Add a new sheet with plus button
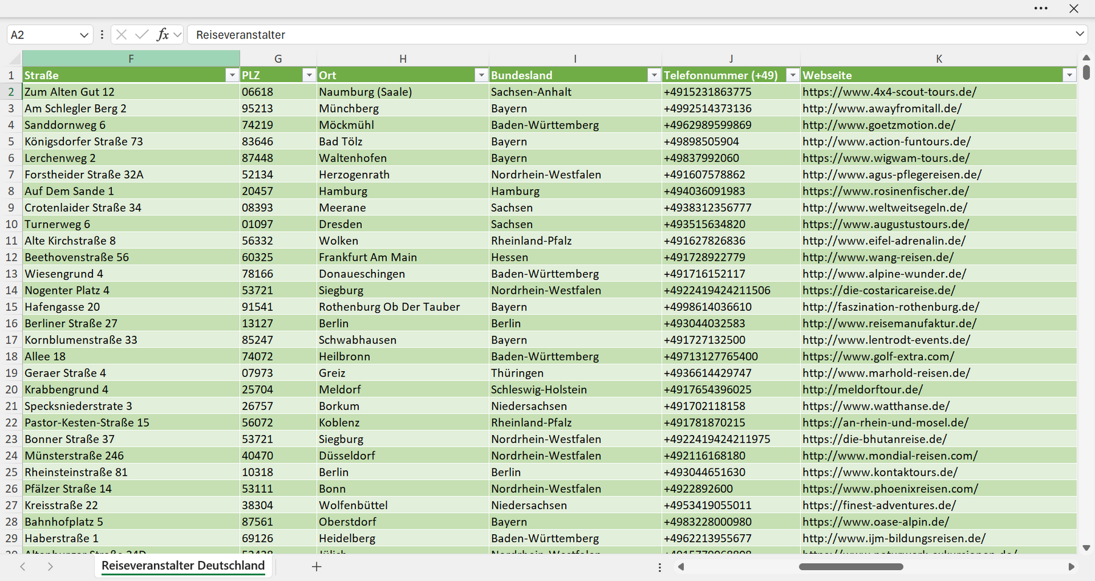This screenshot has height=581, width=1095. 316,566
